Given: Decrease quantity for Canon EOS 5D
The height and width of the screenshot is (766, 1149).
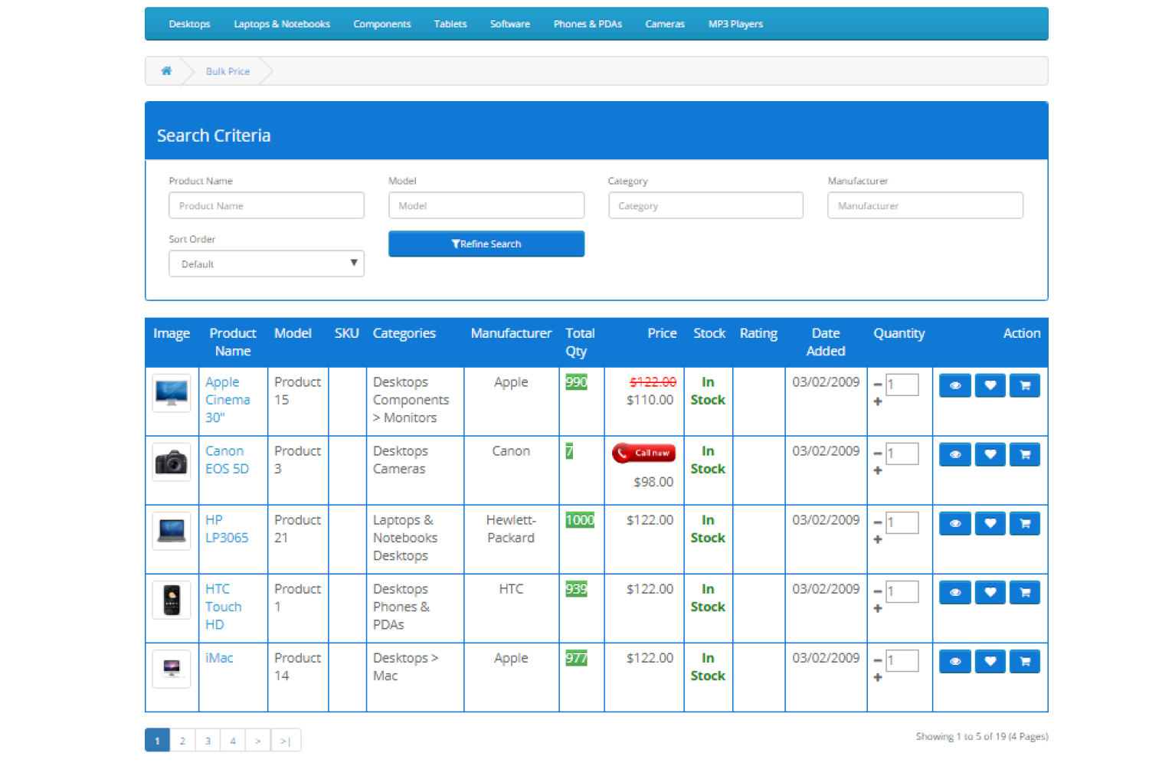Looking at the screenshot, I should point(878,453).
